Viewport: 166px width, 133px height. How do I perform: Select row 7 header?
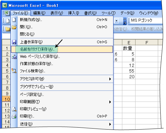[6, 82]
